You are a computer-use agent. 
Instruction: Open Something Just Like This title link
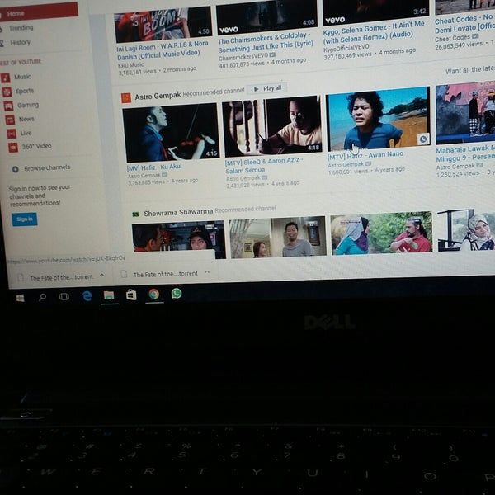click(265, 42)
